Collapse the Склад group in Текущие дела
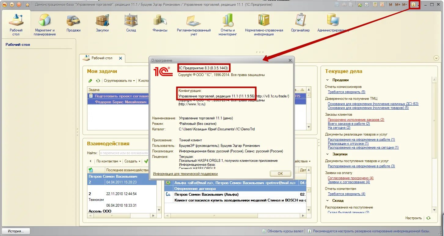The image size is (444, 236). tap(328, 201)
